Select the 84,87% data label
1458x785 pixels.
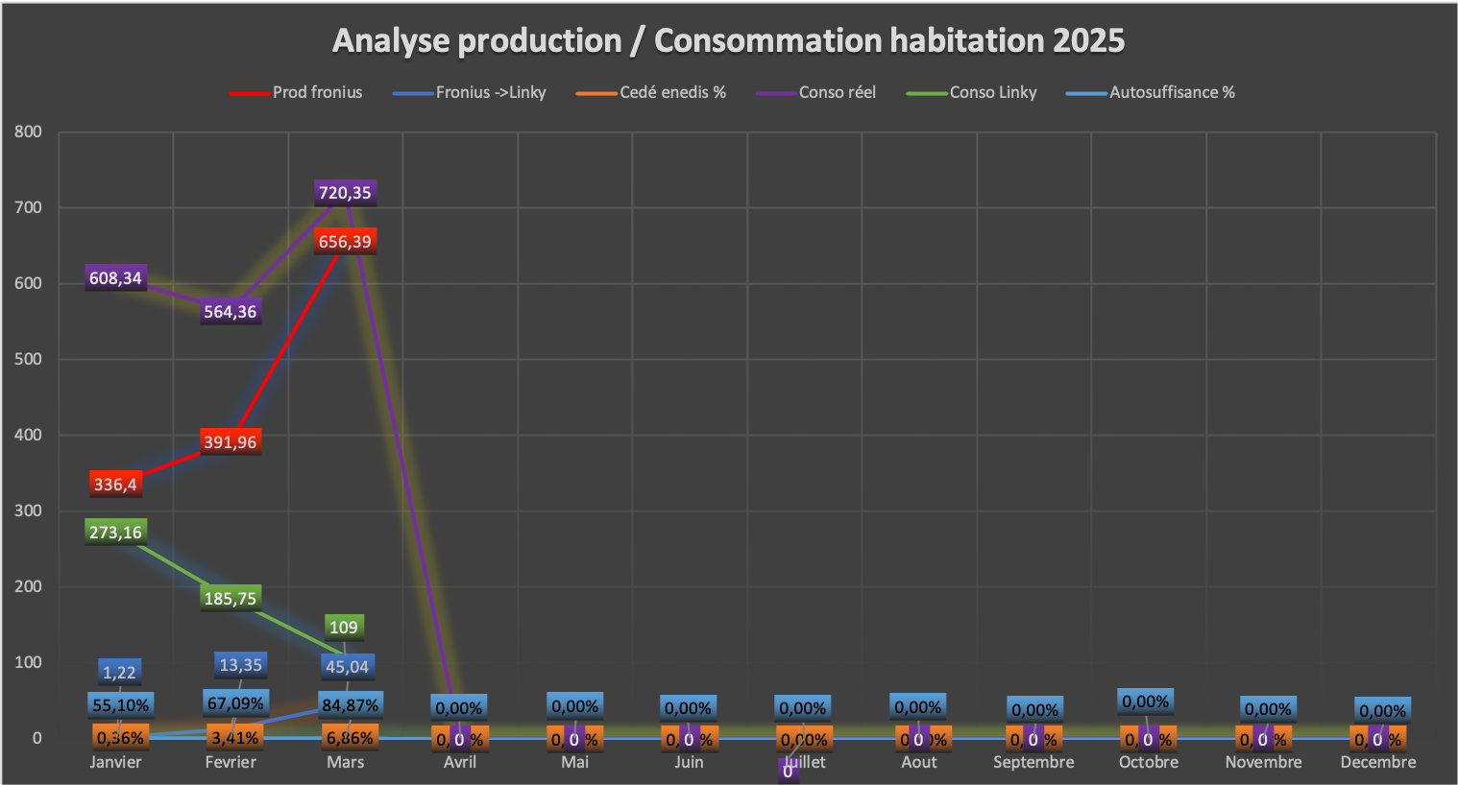351,705
